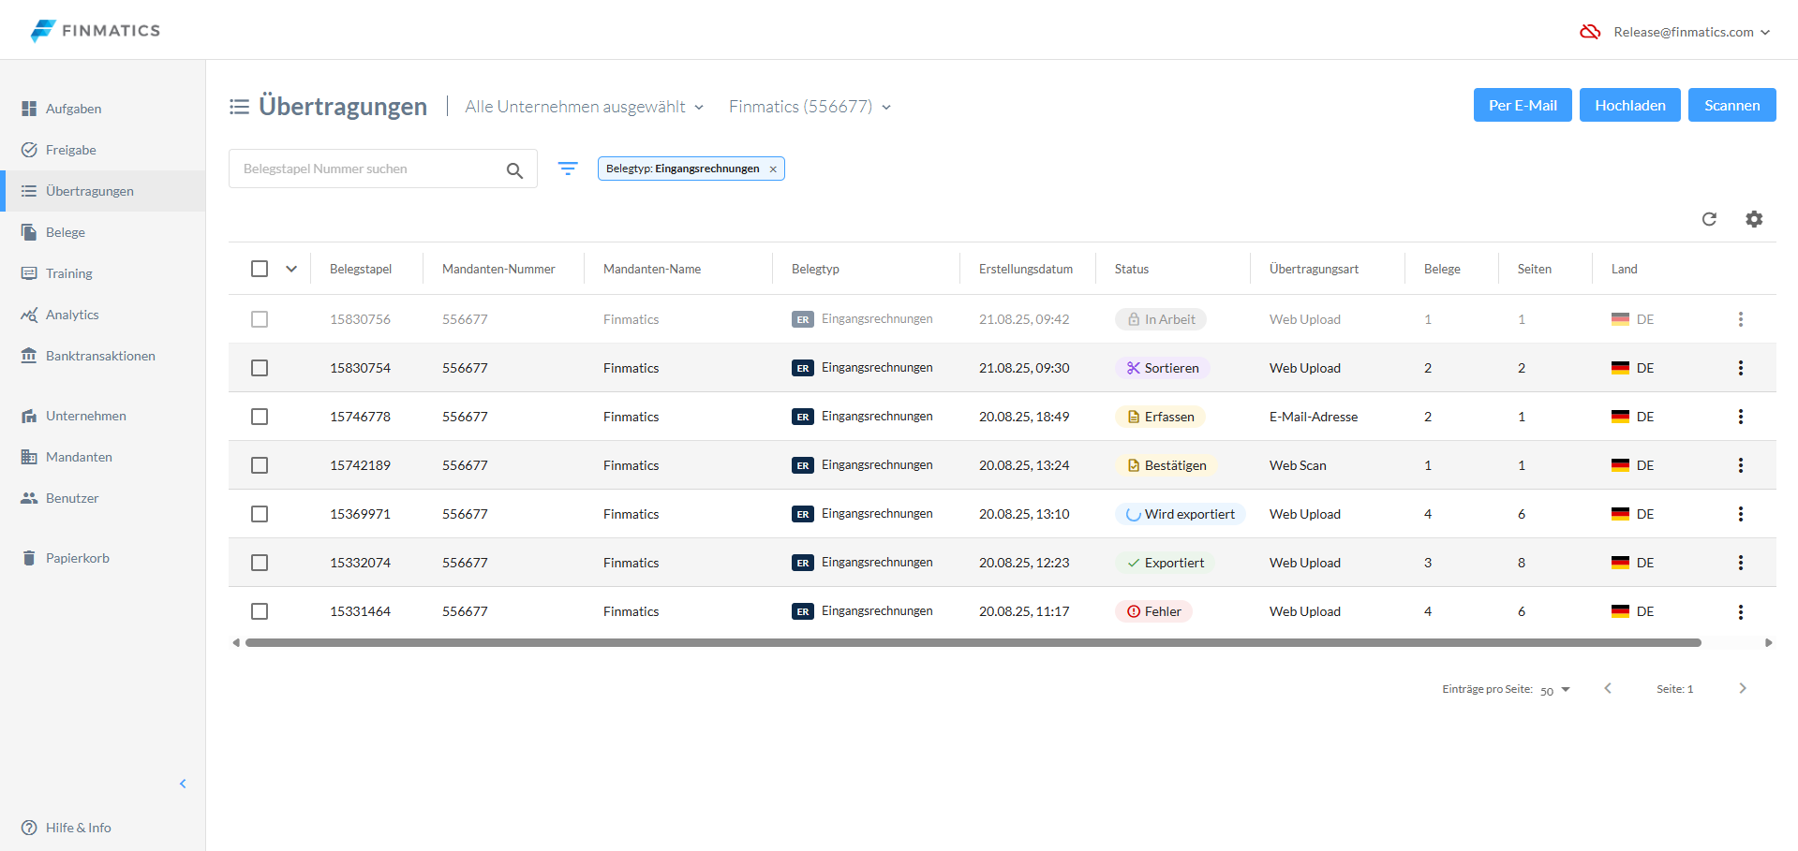Click the scrollbar left arrow
The height and width of the screenshot is (851, 1798).
tap(236, 643)
